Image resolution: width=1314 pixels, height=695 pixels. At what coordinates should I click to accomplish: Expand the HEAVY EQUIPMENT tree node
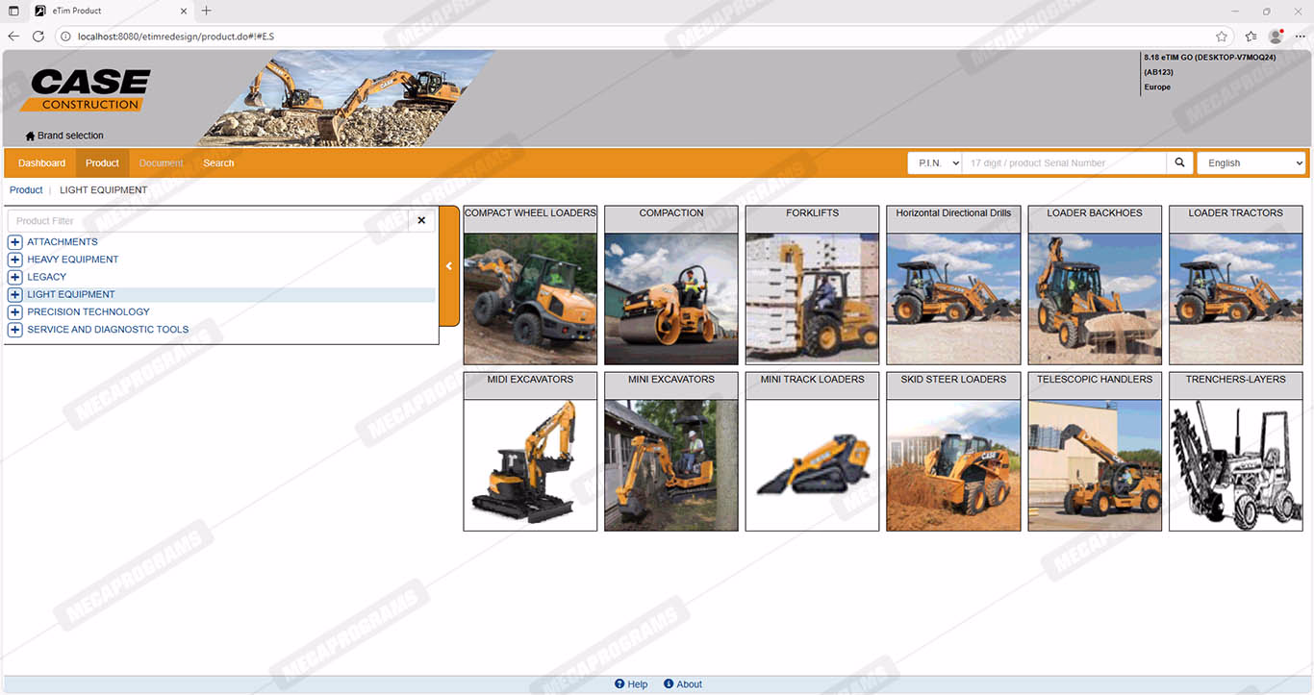click(15, 260)
